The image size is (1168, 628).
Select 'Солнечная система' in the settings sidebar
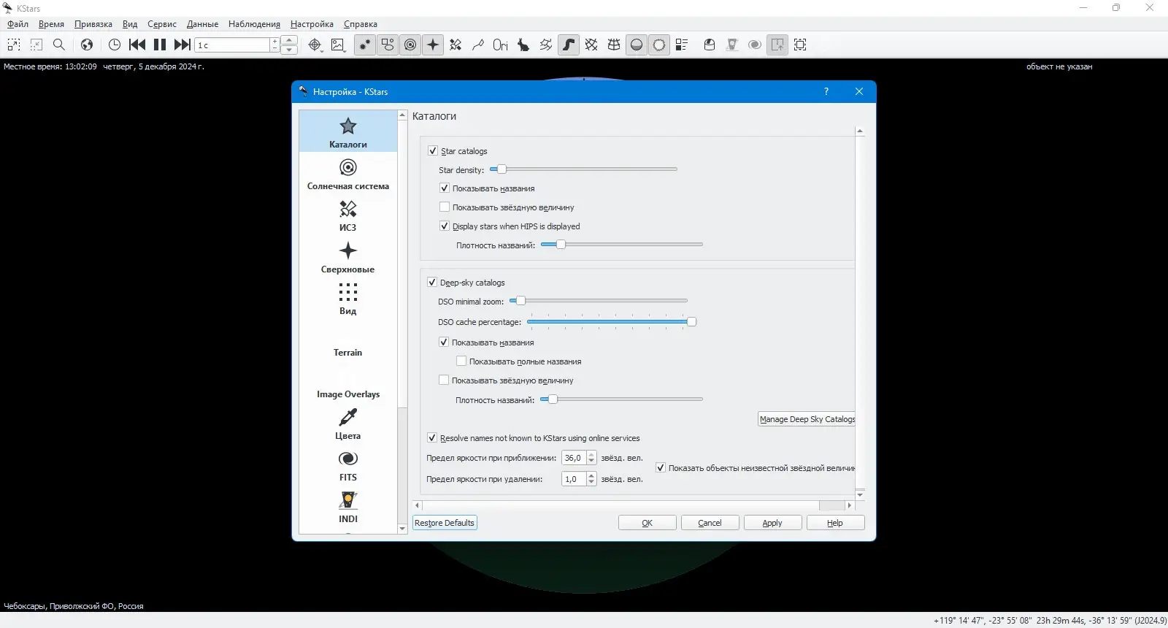(348, 175)
